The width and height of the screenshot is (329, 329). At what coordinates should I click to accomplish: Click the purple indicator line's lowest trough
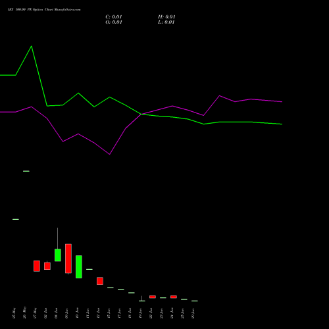pos(110,154)
